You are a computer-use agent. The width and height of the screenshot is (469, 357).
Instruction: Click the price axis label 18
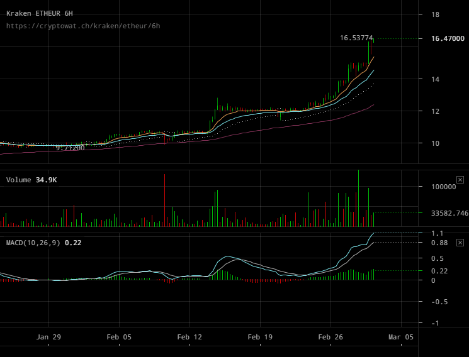[x=435, y=14]
